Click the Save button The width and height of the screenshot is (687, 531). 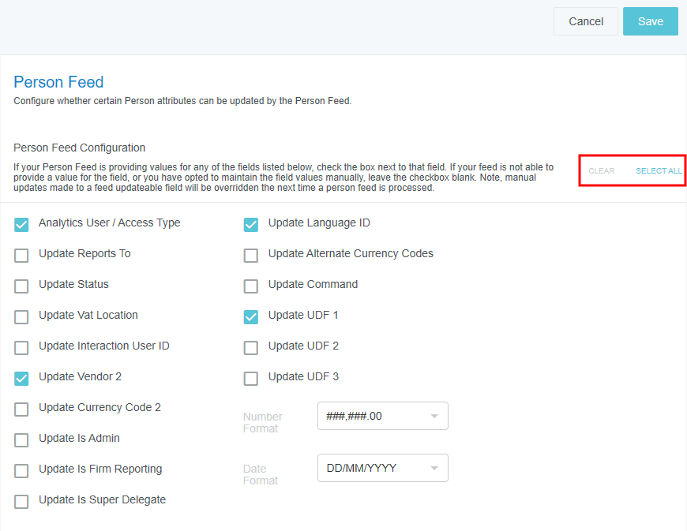click(x=650, y=21)
